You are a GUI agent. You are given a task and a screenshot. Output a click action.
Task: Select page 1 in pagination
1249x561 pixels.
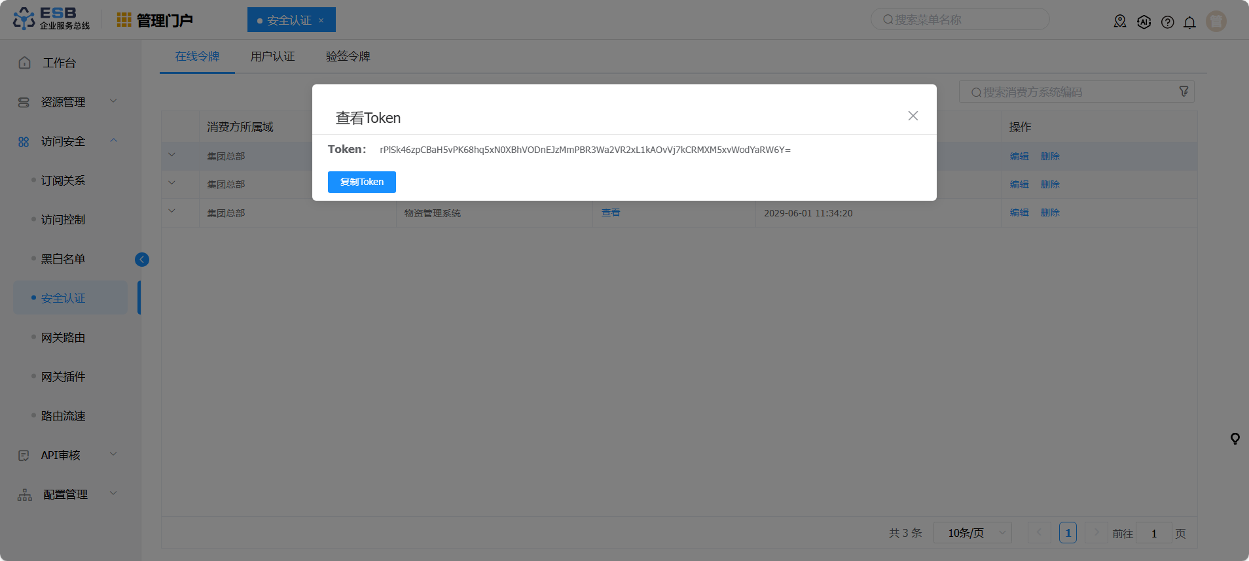[x=1068, y=533]
